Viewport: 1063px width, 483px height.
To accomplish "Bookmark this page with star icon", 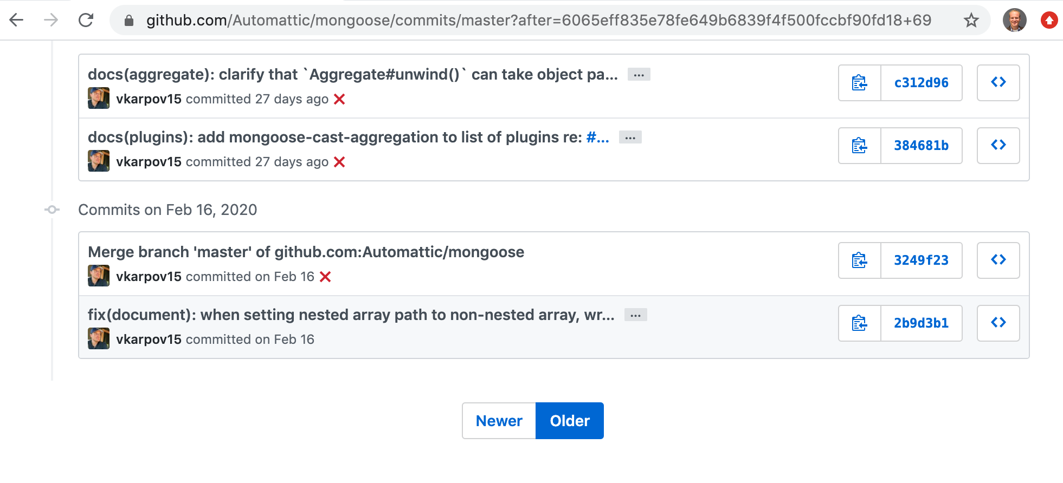I will click(x=971, y=21).
